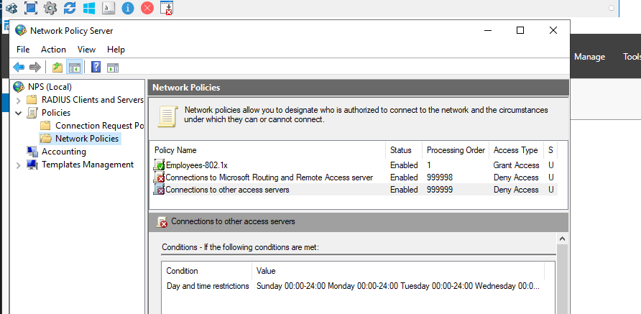Click the processing order value 999998
This screenshot has width=641, height=314.
(440, 177)
